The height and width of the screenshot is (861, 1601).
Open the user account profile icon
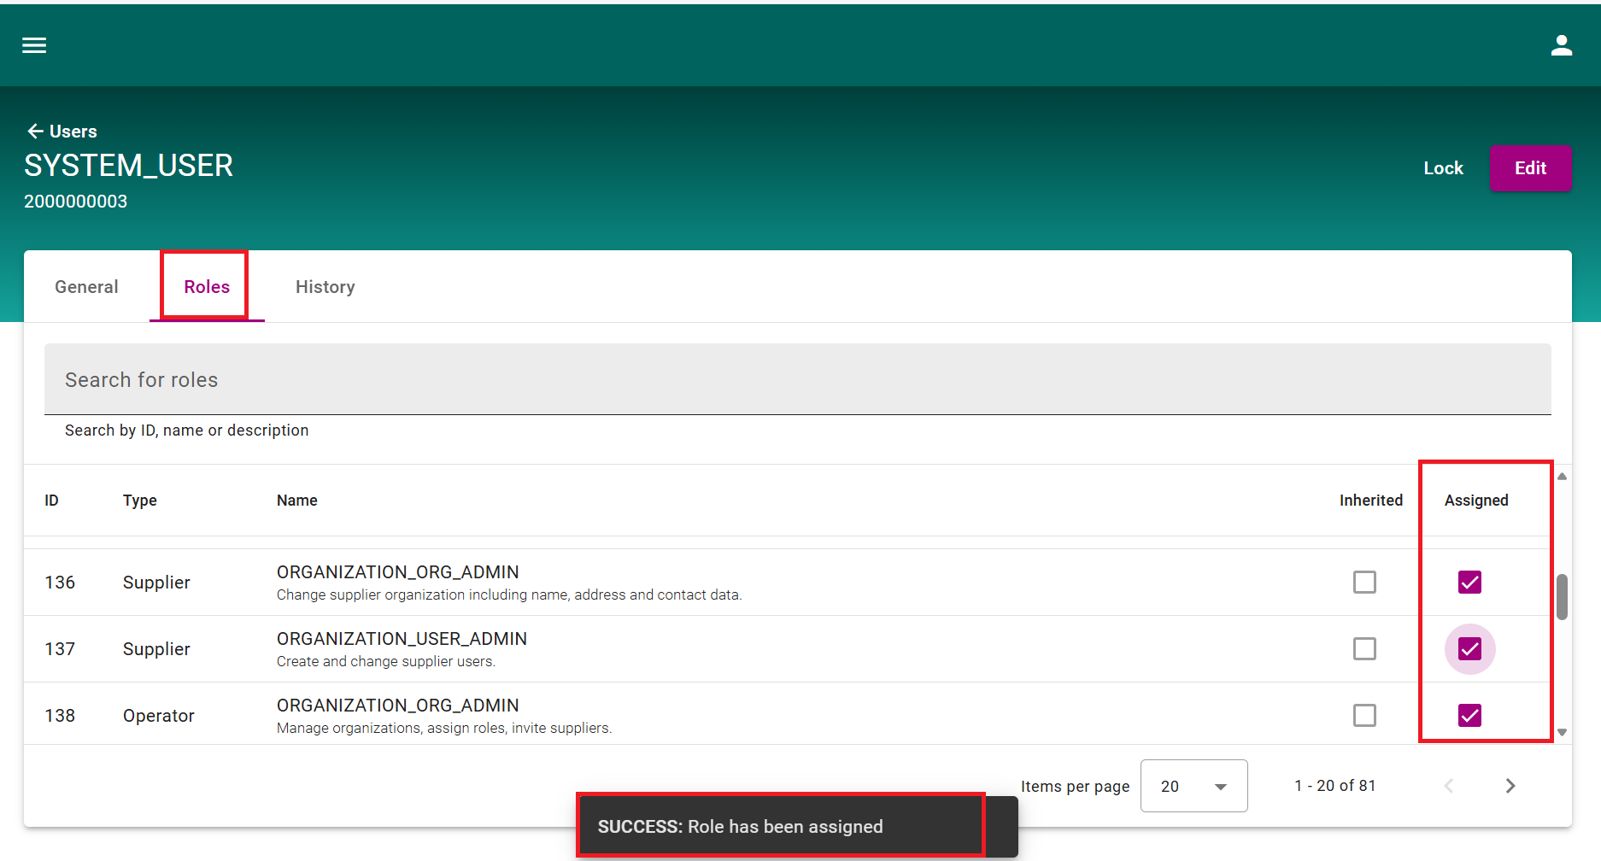[x=1561, y=45]
